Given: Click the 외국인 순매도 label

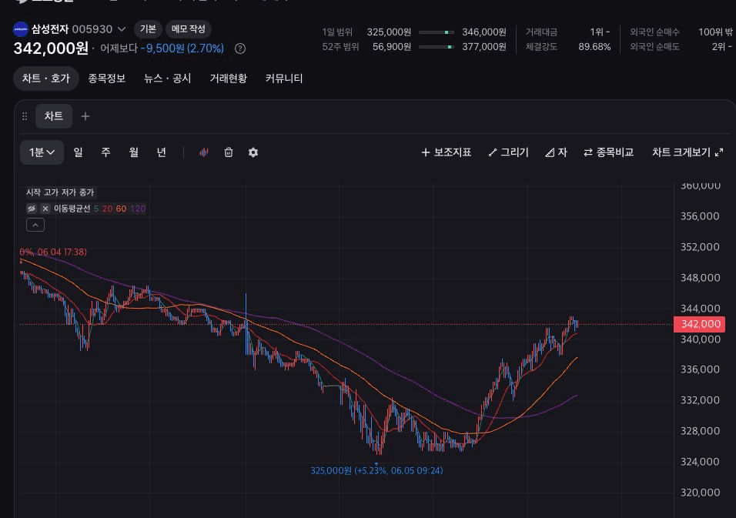Looking at the screenshot, I should coord(655,47).
